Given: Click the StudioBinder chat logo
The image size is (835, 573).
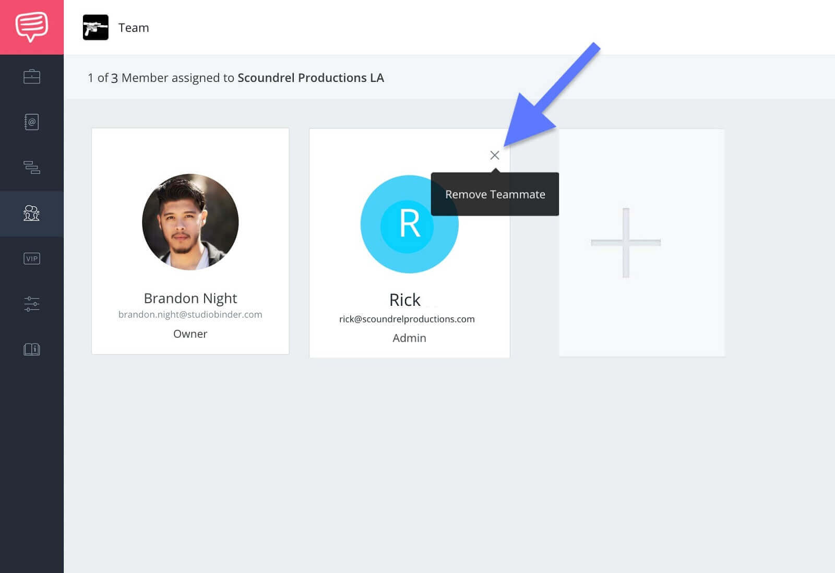Looking at the screenshot, I should tap(32, 26).
